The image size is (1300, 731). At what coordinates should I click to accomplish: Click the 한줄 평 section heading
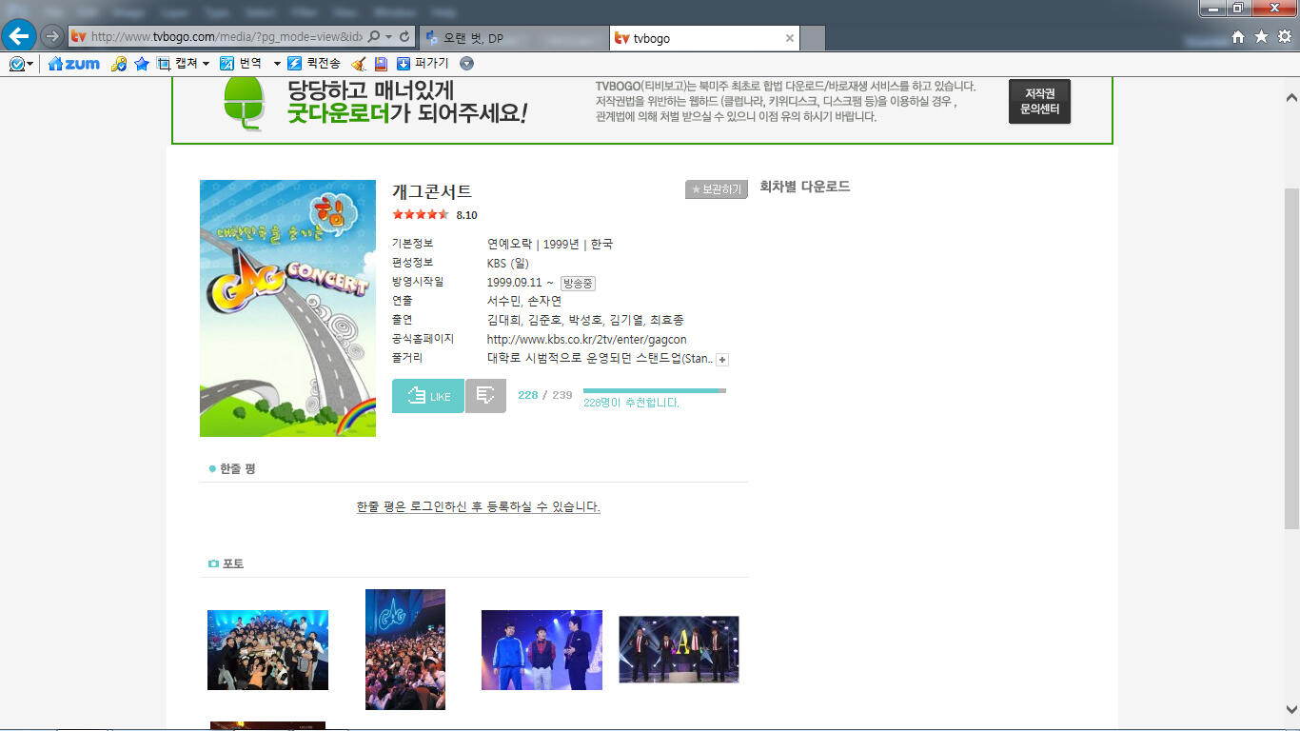click(x=237, y=468)
